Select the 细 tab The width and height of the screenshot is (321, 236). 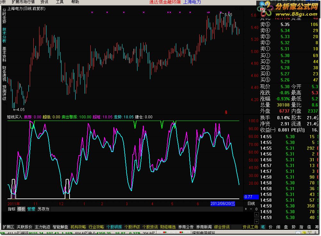(x=278, y=227)
